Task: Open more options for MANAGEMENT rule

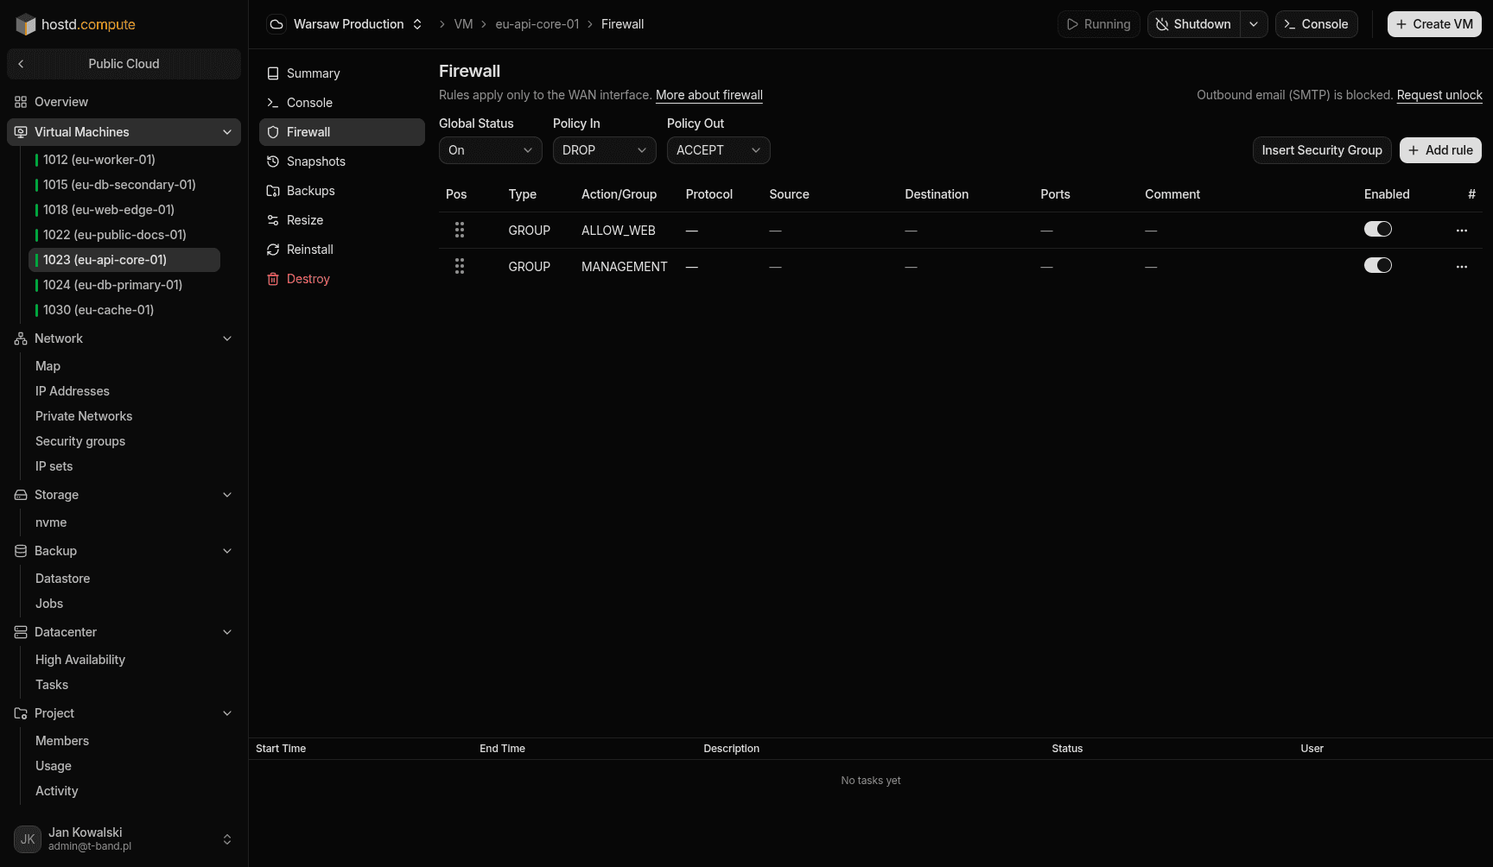Action: click(1461, 267)
